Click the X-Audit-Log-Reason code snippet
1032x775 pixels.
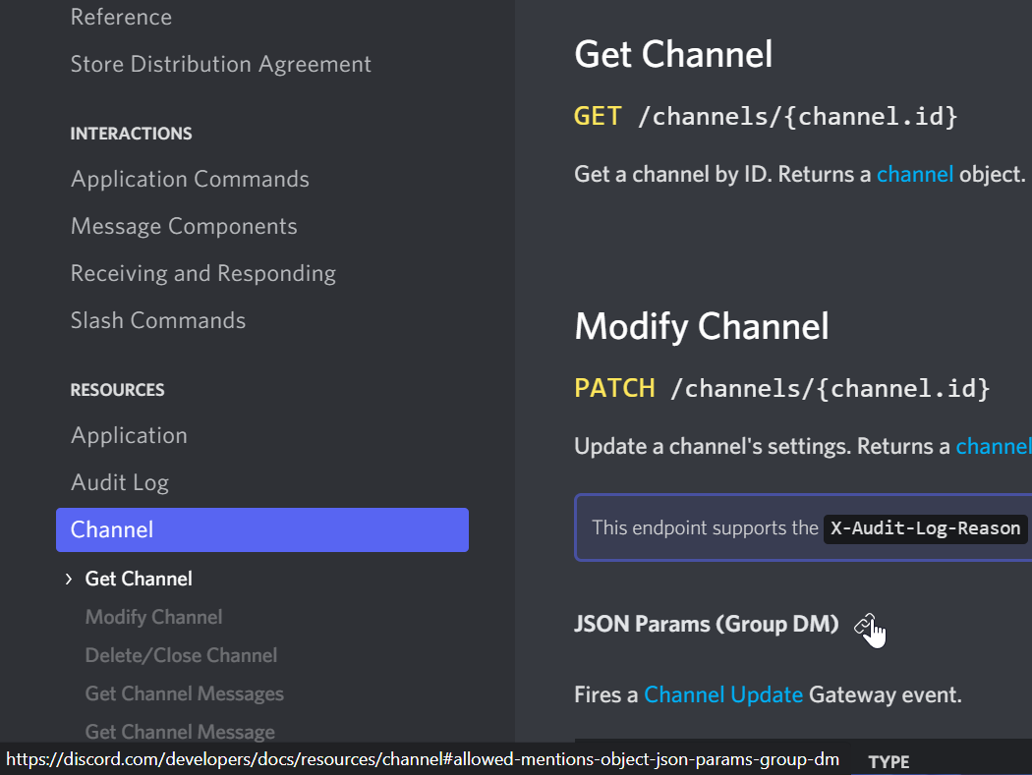click(x=925, y=528)
